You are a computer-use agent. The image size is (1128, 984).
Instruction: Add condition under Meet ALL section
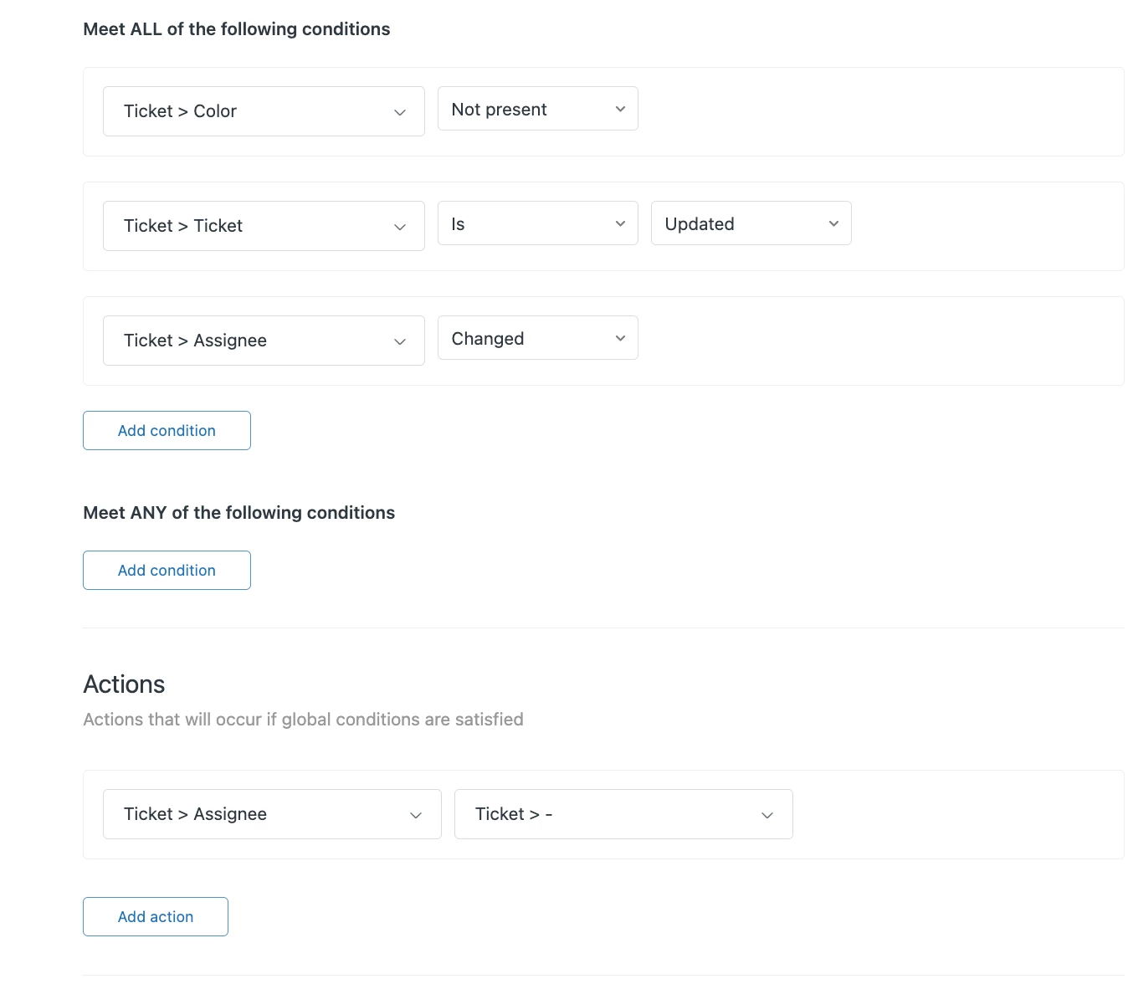tap(167, 431)
